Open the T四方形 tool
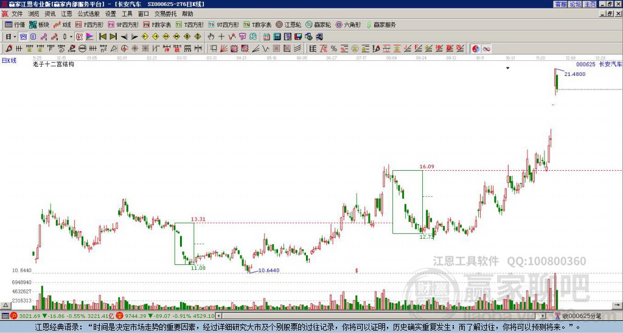The image size is (623, 333). click(190, 24)
